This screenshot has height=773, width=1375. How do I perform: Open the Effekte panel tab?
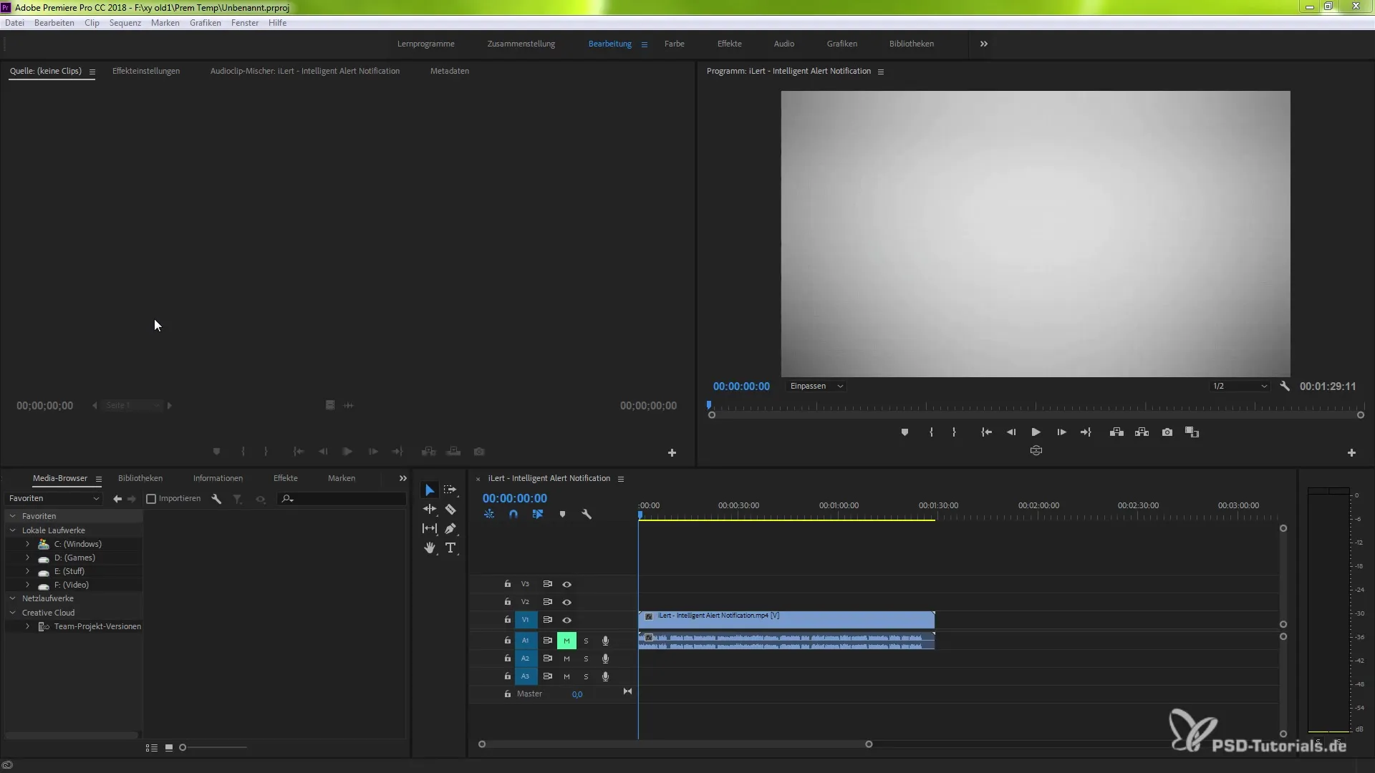pyautogui.click(x=285, y=479)
